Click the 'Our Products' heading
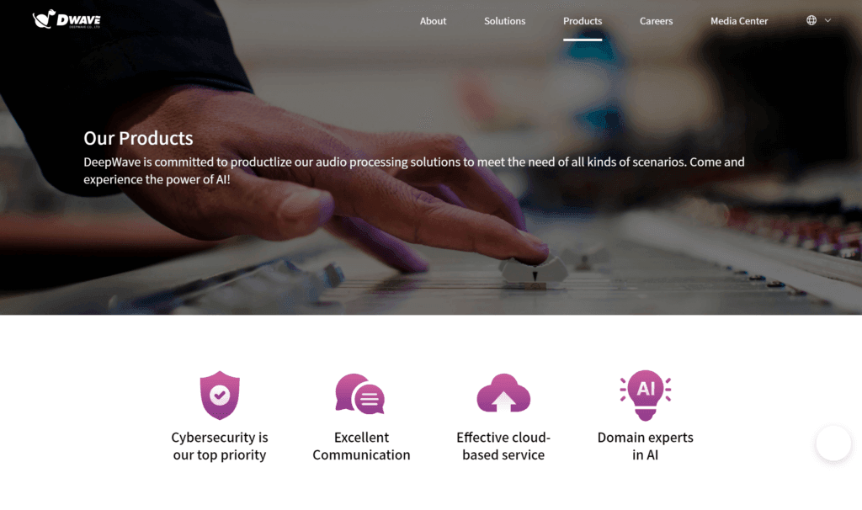Viewport: 862px width, 510px height. (138, 138)
